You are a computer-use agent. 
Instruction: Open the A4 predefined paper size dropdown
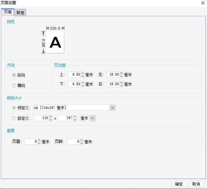click(113, 108)
